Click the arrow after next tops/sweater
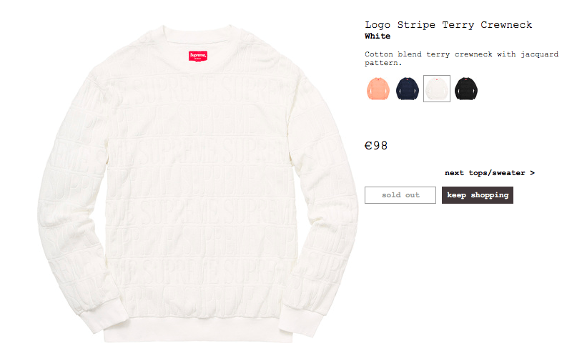This screenshot has height=356, width=582. coord(532,173)
